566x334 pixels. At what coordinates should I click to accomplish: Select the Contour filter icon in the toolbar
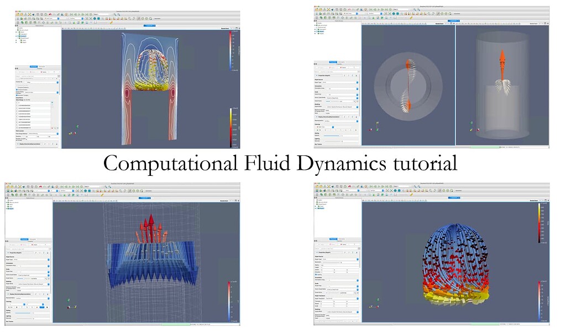coord(22,24)
